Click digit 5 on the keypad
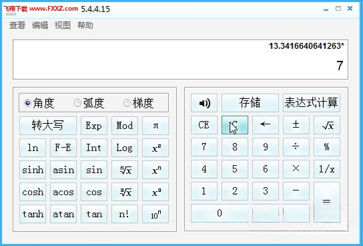Viewport: 363px width, 246px height. [235, 169]
